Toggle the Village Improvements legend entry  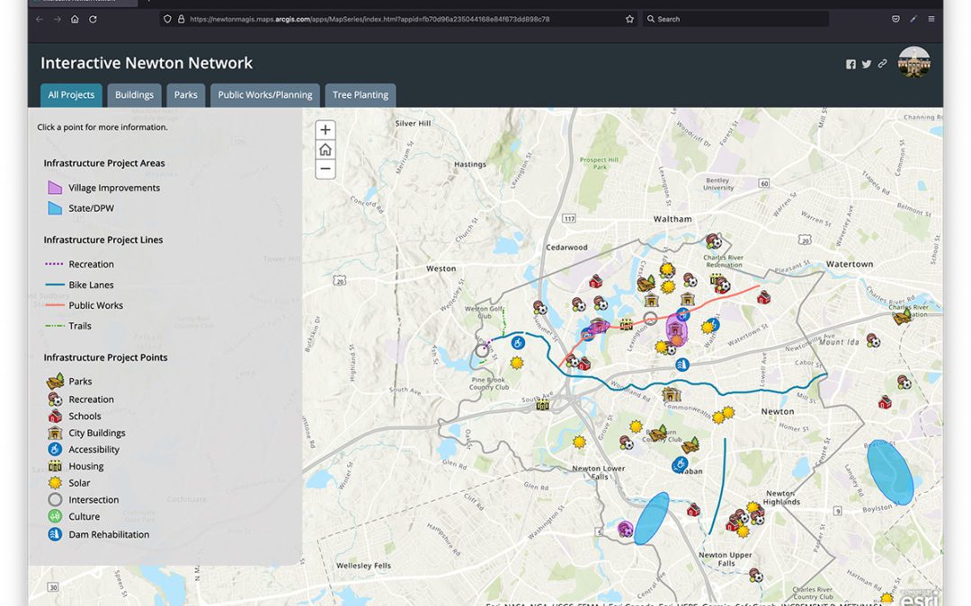[113, 187]
